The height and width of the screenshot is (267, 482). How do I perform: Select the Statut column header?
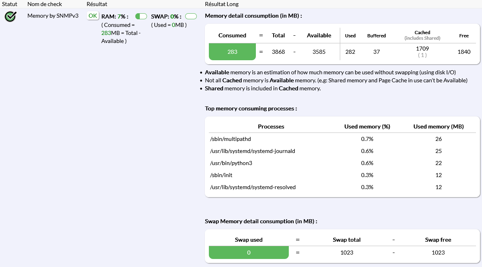[x=9, y=4]
